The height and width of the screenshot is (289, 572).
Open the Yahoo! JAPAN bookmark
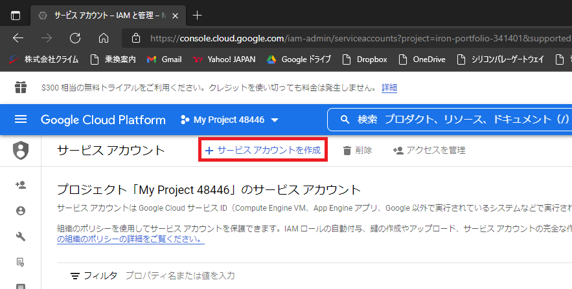point(224,59)
